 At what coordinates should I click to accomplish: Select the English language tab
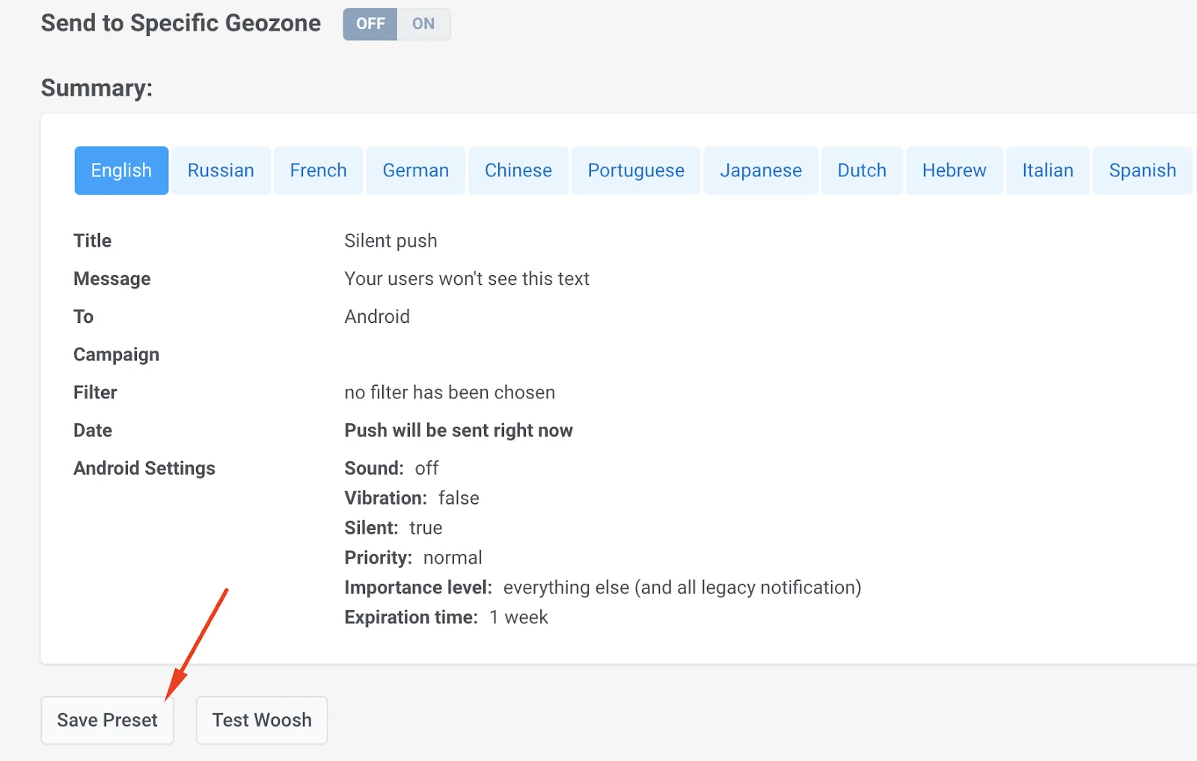pos(121,170)
